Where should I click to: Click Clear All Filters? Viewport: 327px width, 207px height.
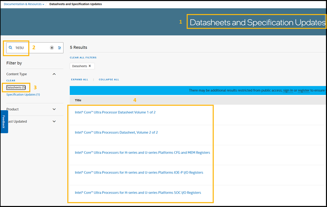point(83,57)
